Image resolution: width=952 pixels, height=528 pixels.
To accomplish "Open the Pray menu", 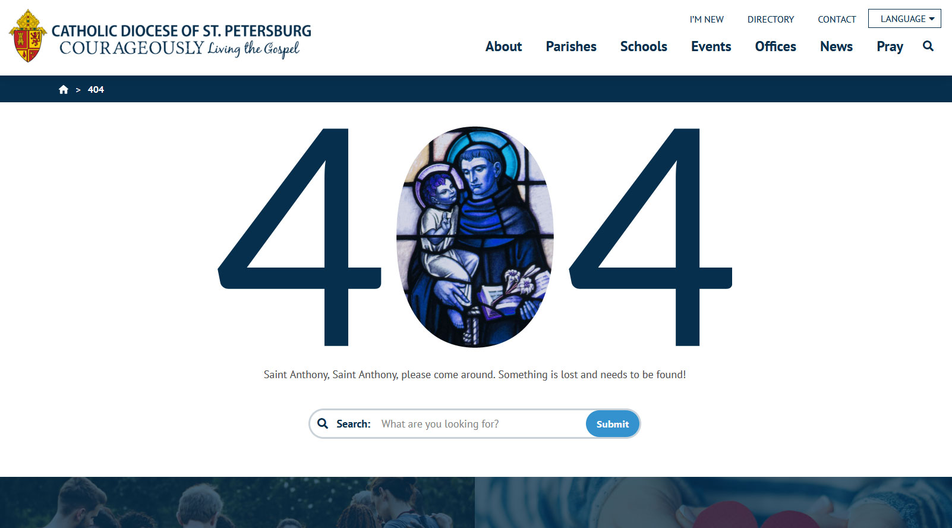I will click(x=890, y=46).
